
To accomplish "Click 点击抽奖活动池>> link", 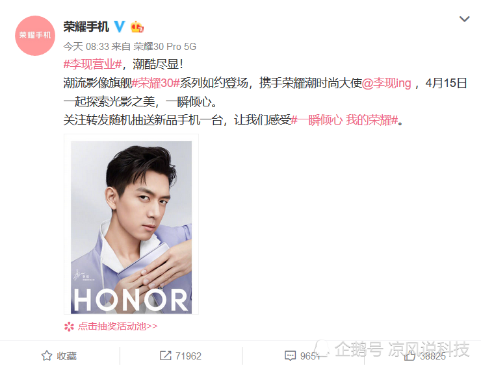I will pos(118,326).
